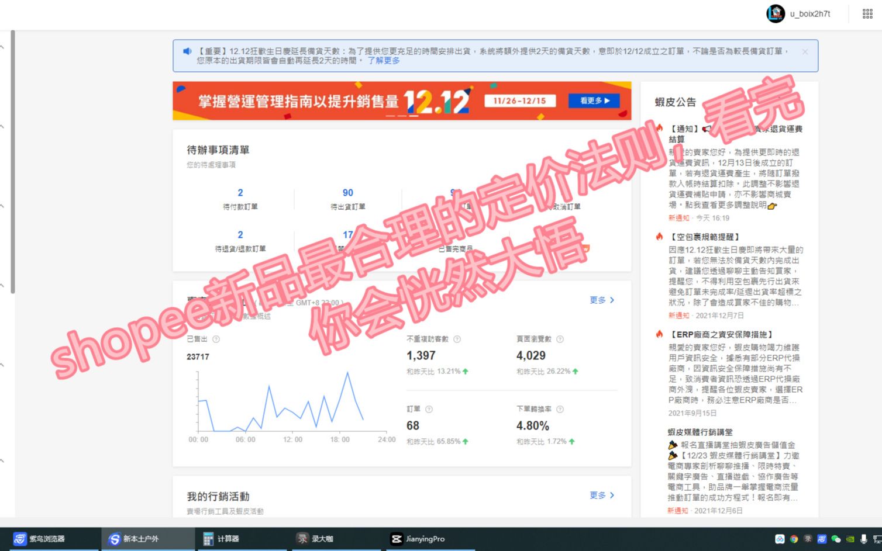The image size is (882, 551).
Task: Click the 1,397 unique visitors value
Action: [x=421, y=355]
